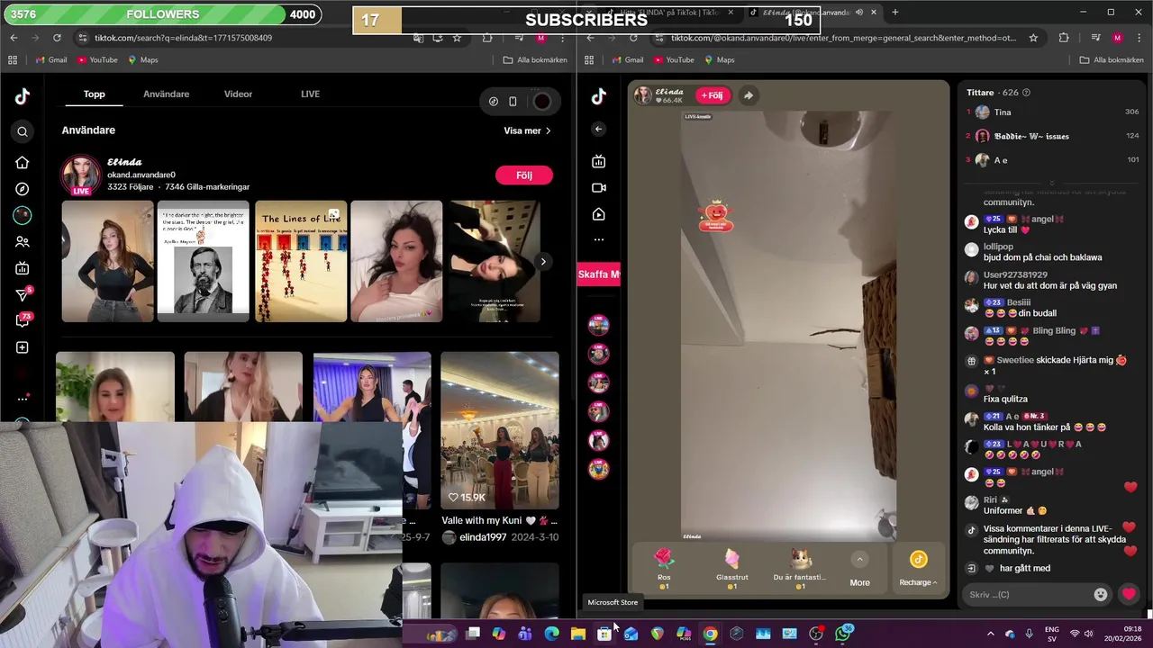Show hidden system tray icons
Screen dimensions: 1153x648
pyautogui.click(x=990, y=634)
